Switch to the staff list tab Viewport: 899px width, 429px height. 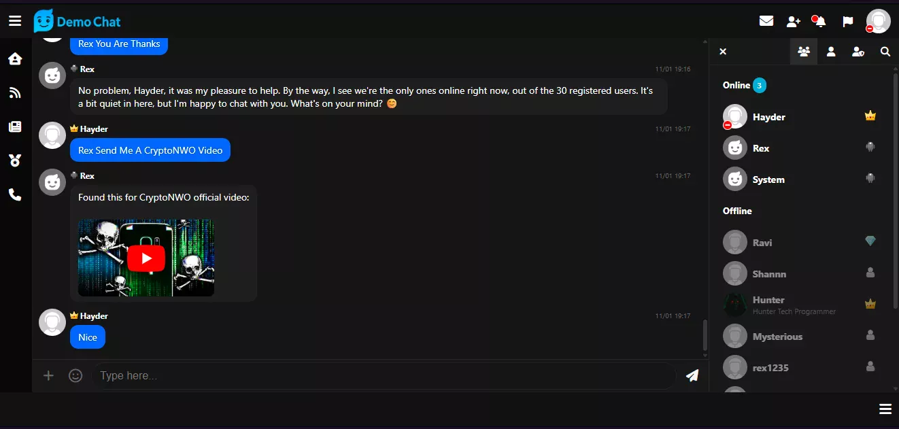(x=858, y=52)
